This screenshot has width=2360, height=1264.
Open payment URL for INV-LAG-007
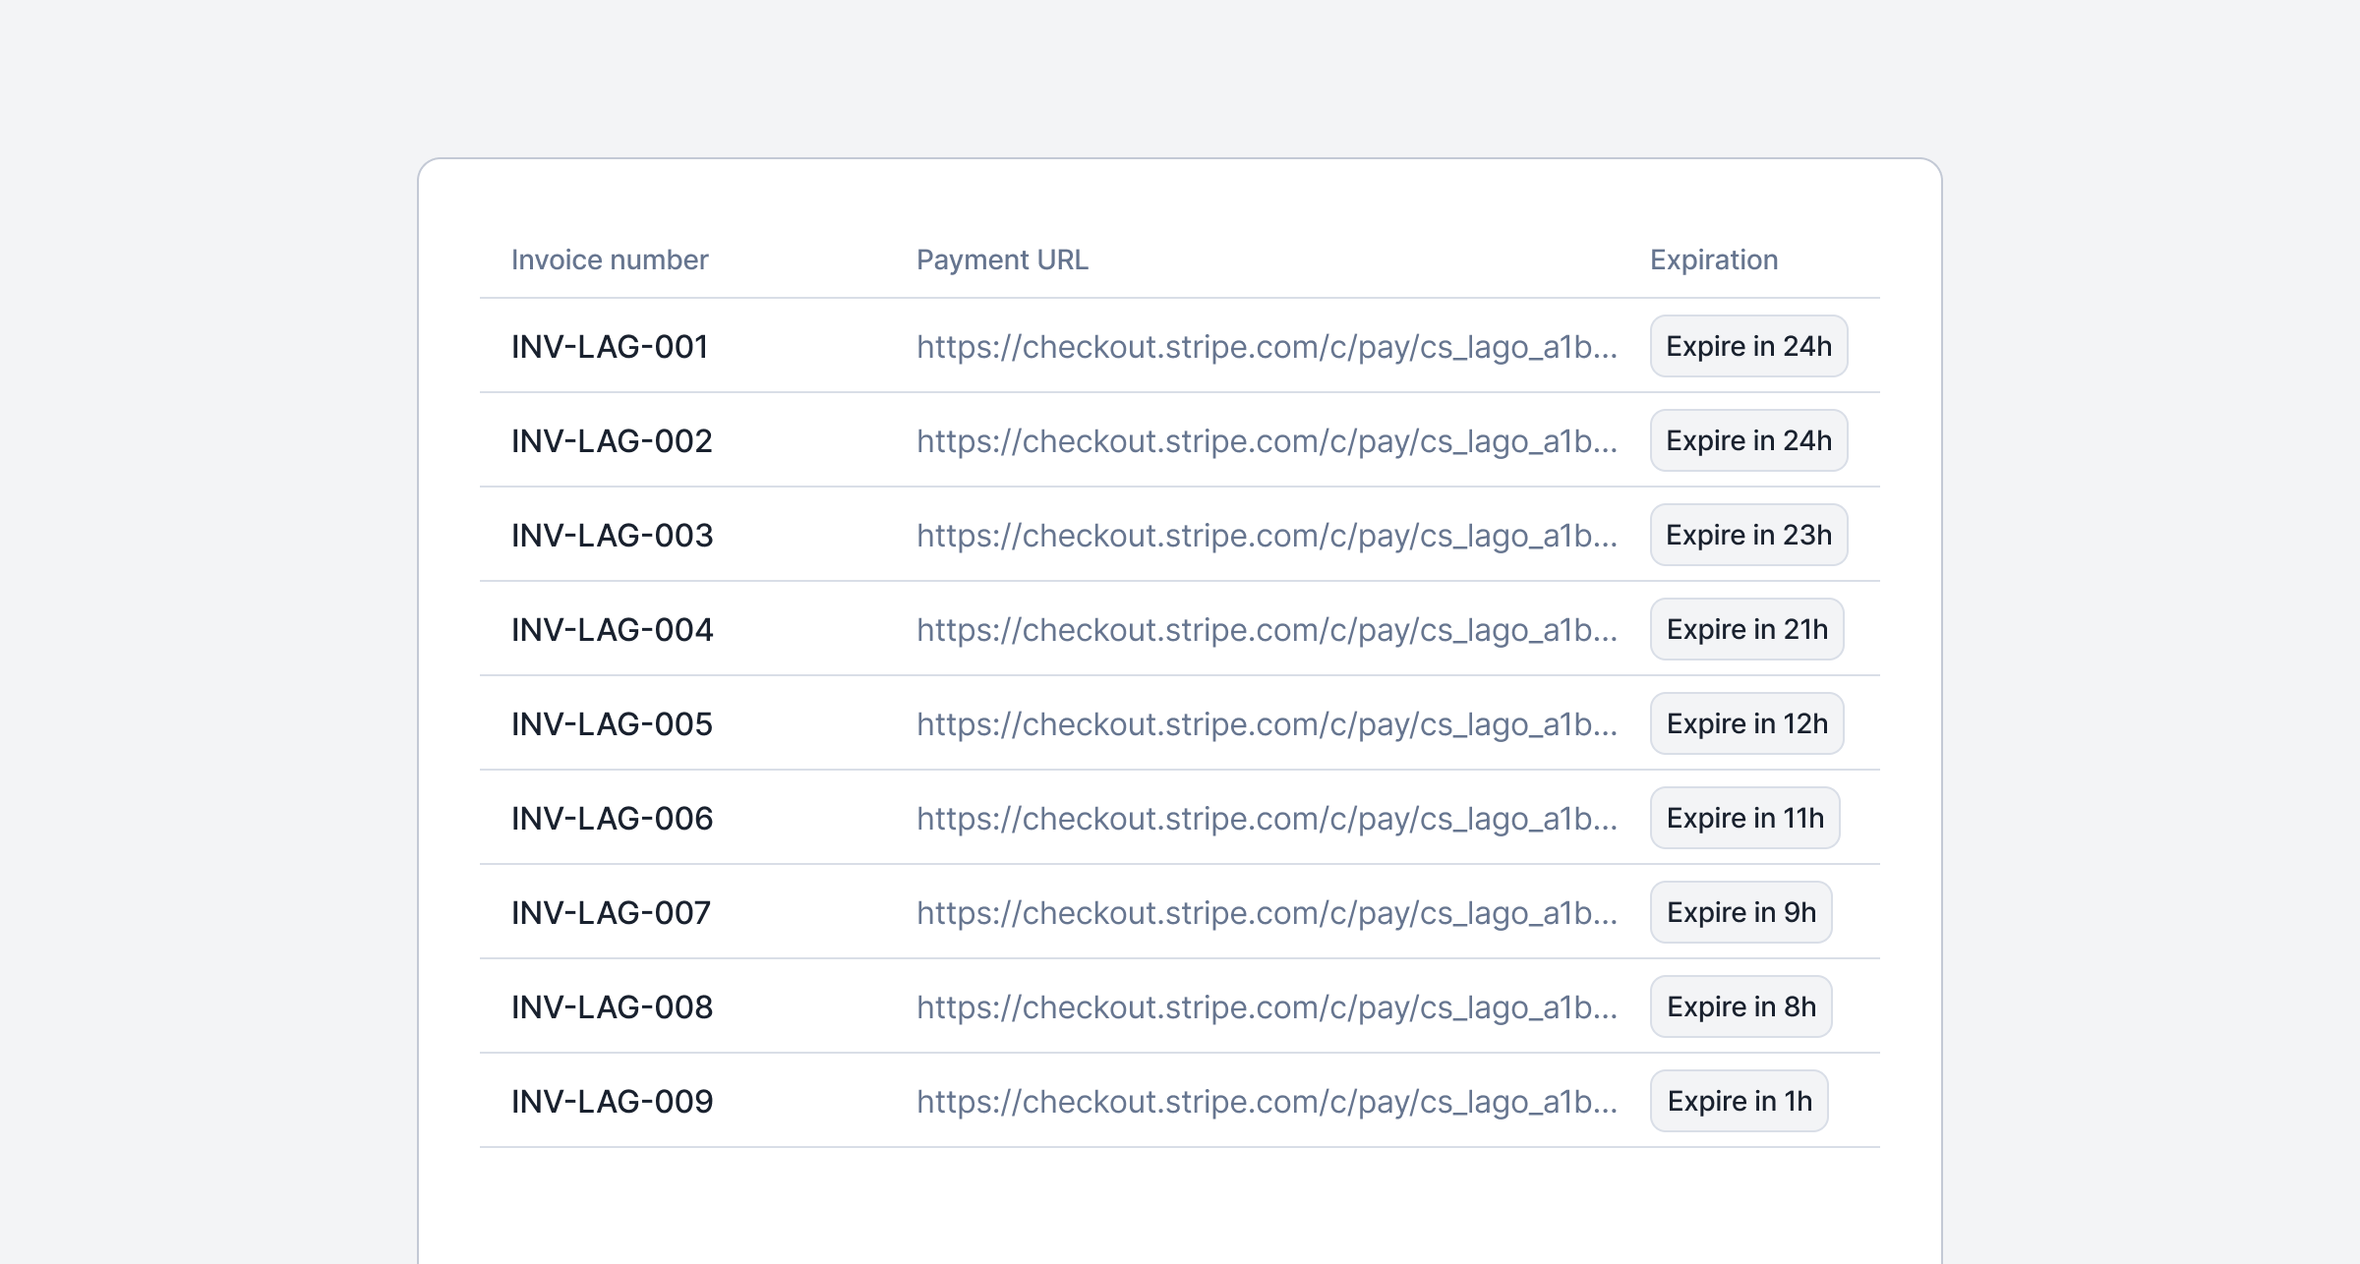pos(1267,913)
